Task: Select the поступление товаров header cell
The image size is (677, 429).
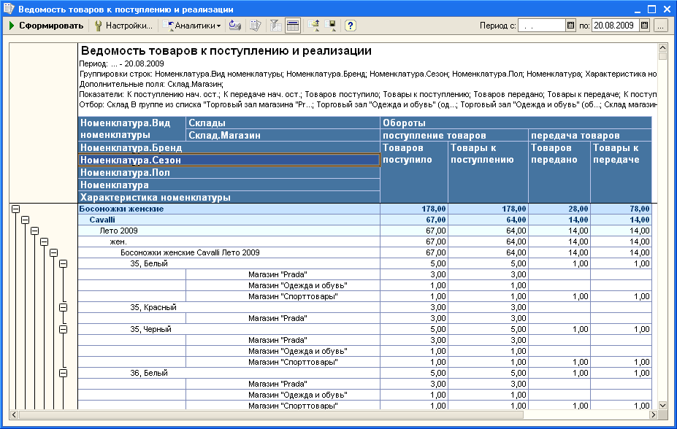Action: coord(455,136)
